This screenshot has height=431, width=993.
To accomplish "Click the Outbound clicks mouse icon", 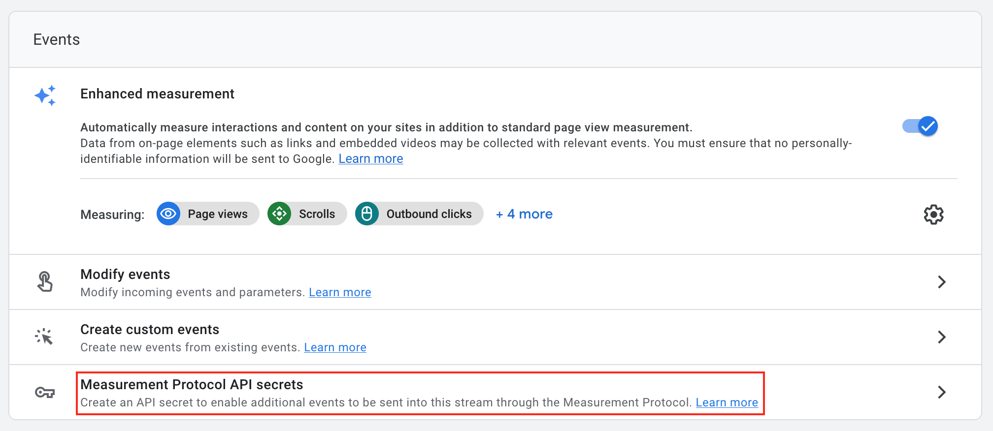I will pos(367,214).
